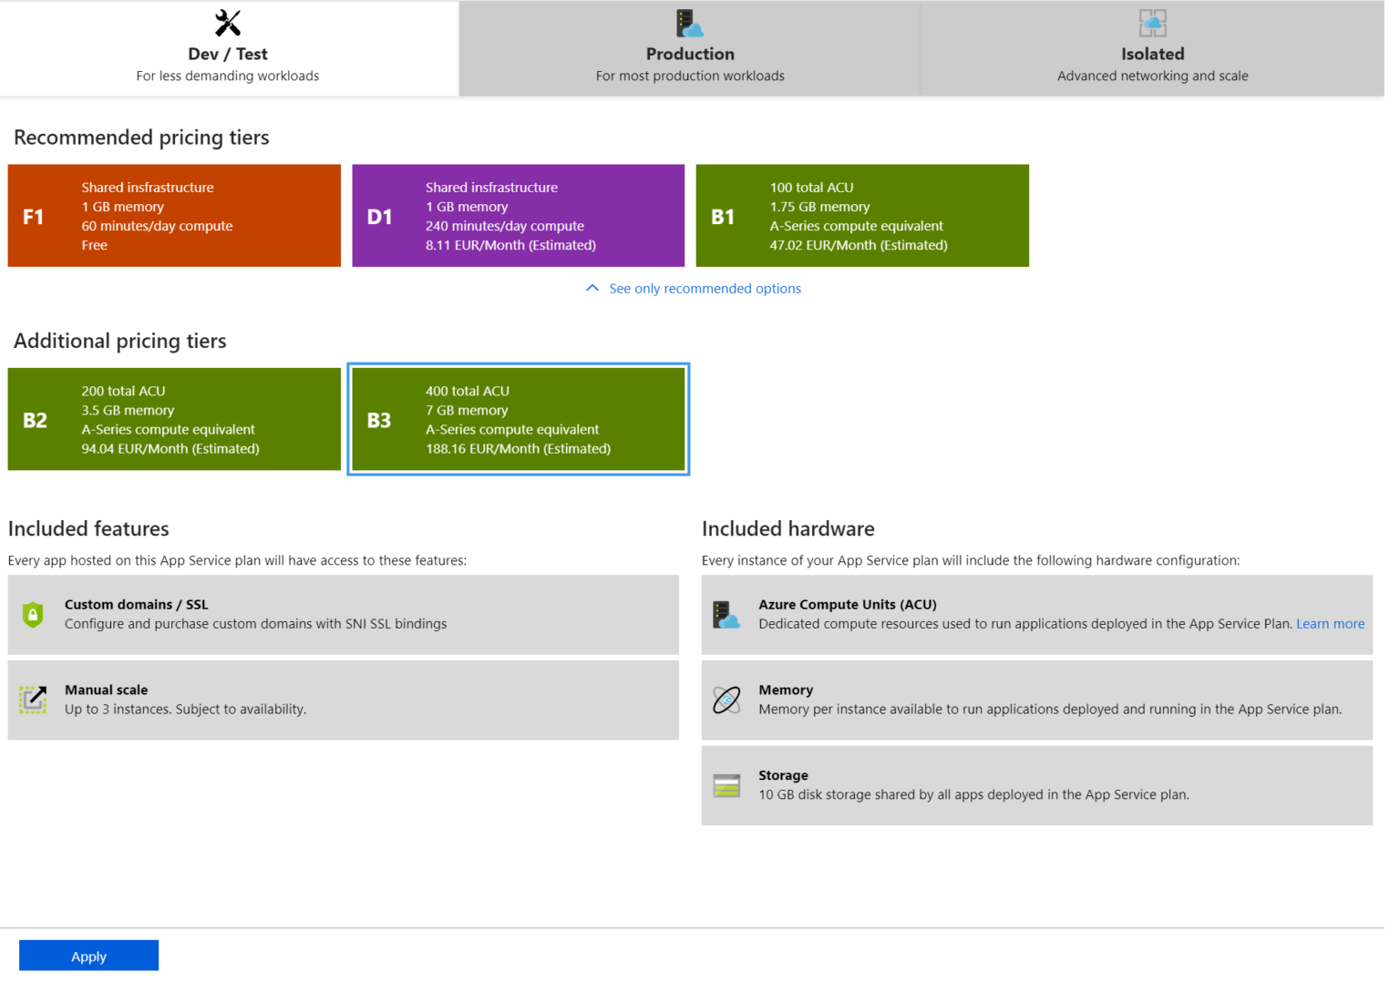Click the Dev / Test hammer and wrench icon
Screen dimensions: 1400x982
[227, 22]
